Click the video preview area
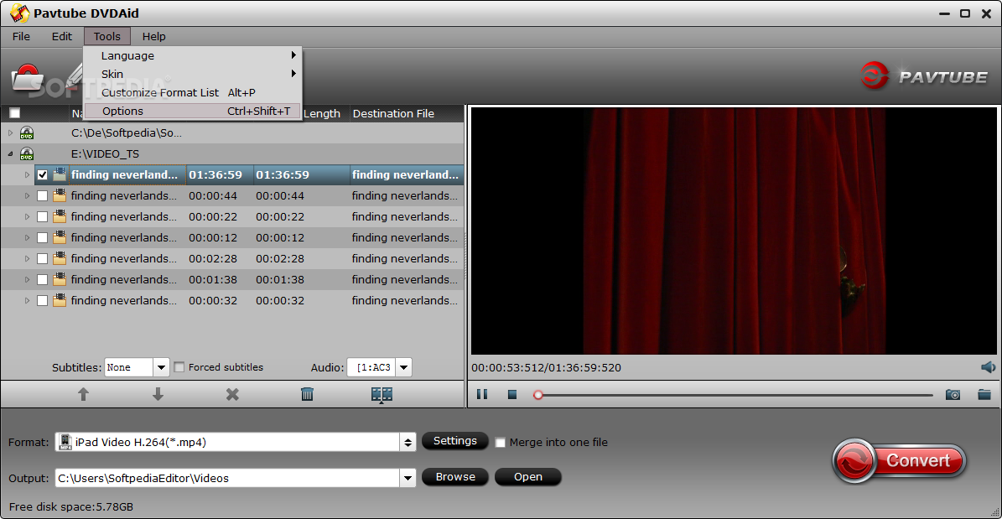 pos(734,231)
